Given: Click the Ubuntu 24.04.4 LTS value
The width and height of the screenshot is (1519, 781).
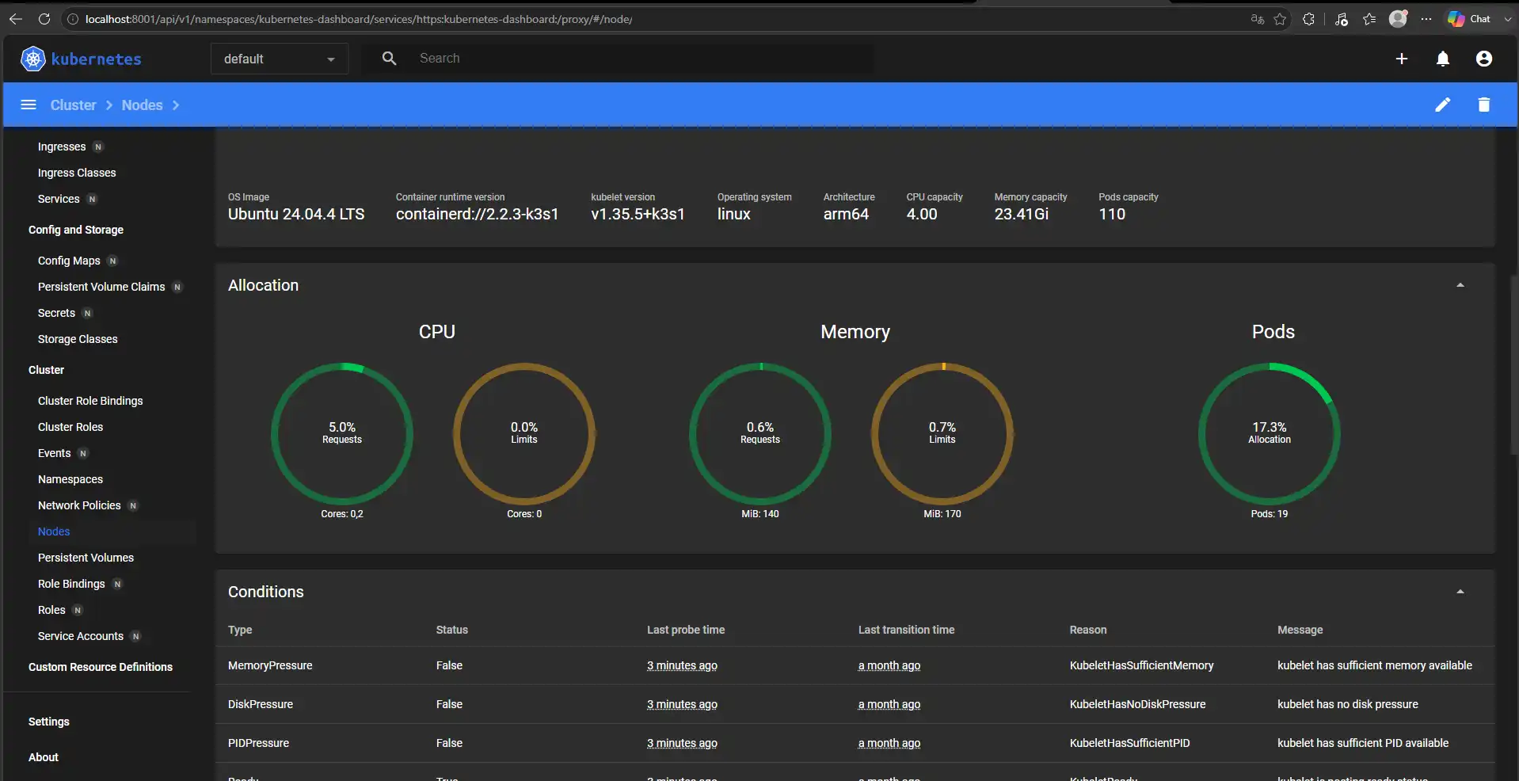Looking at the screenshot, I should 296,214.
